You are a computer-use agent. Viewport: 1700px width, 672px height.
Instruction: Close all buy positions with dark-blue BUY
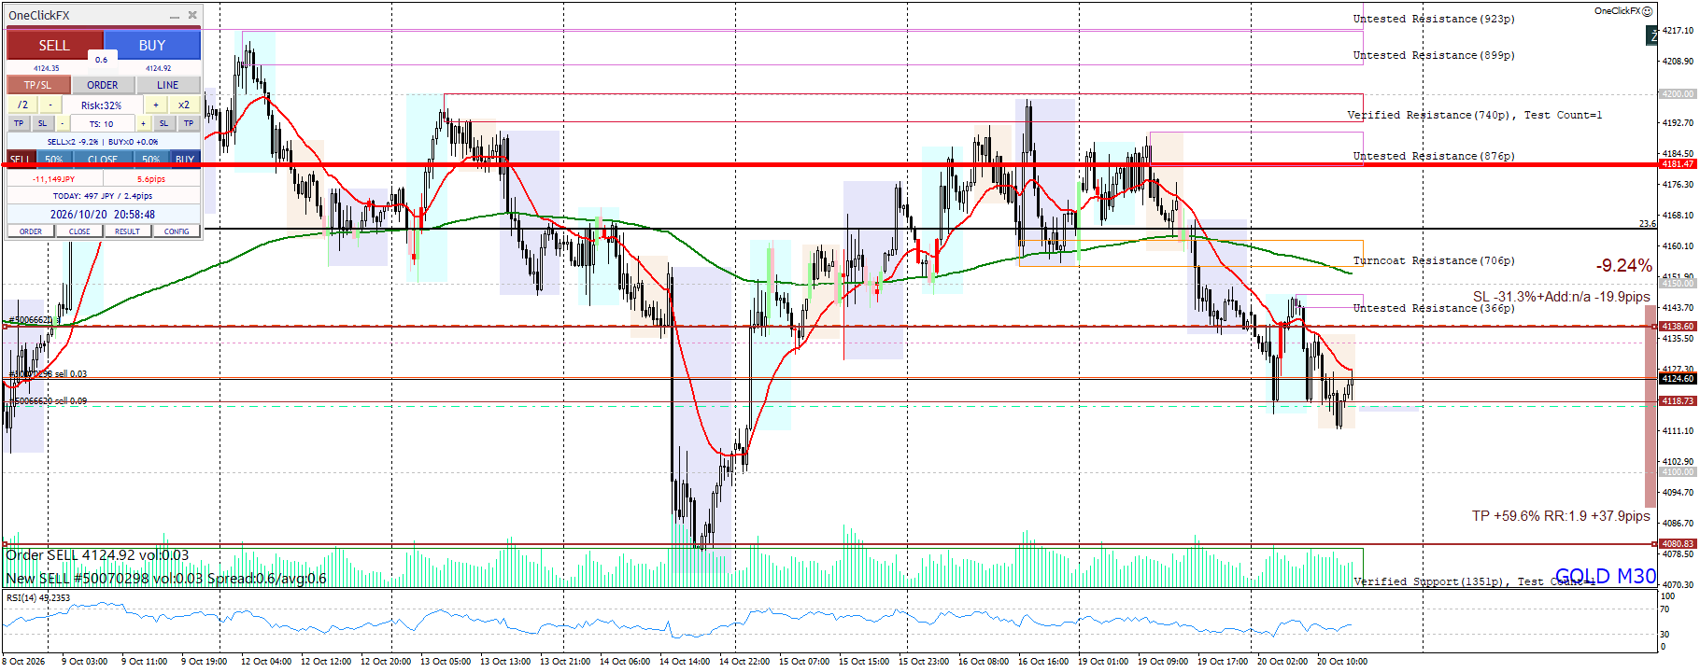point(185,159)
